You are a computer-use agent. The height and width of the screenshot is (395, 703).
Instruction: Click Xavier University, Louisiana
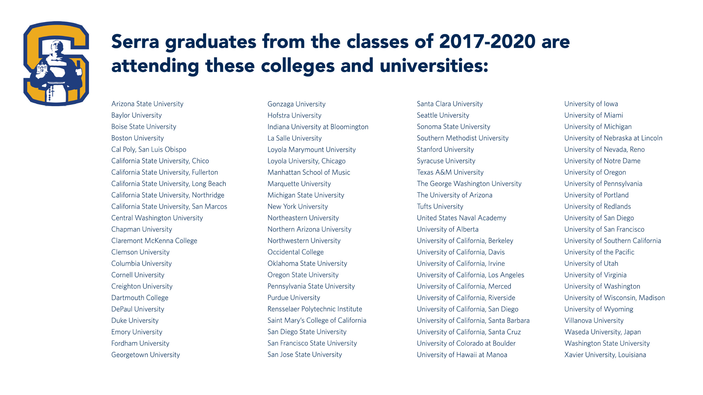(605, 355)
